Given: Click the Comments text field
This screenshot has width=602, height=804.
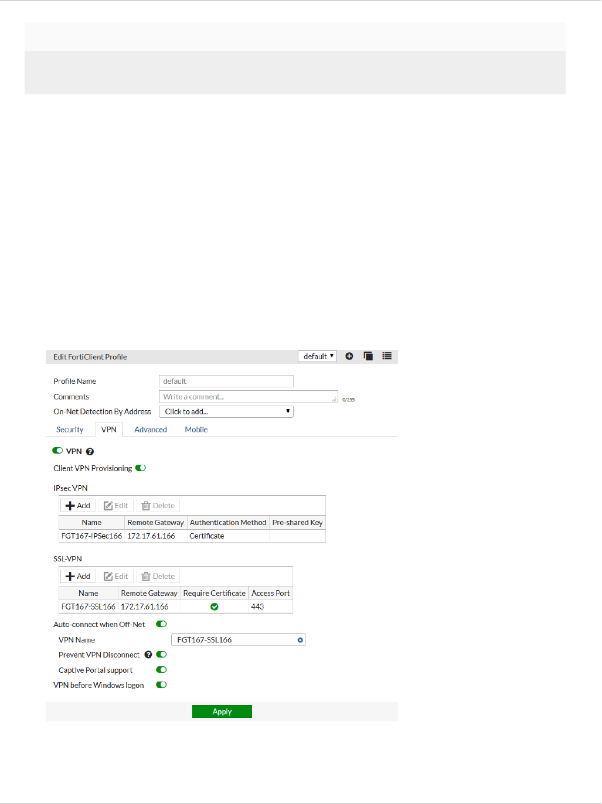Looking at the screenshot, I should tap(249, 397).
